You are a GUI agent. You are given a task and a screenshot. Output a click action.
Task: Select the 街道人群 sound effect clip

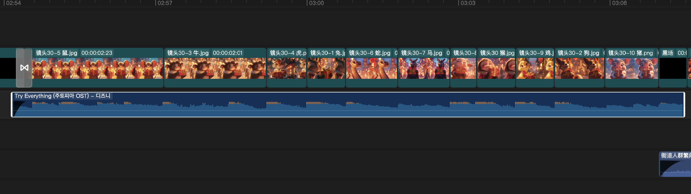(675, 164)
